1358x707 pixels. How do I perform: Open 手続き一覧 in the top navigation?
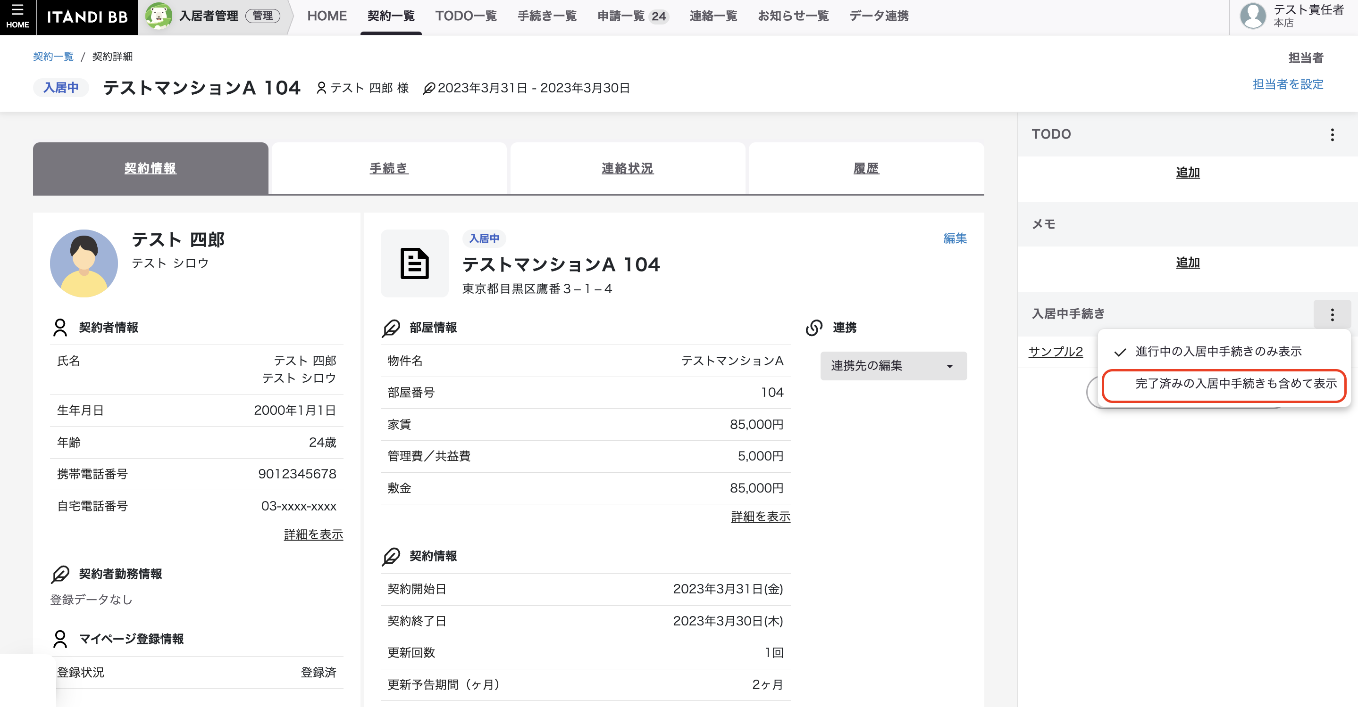[x=547, y=16]
